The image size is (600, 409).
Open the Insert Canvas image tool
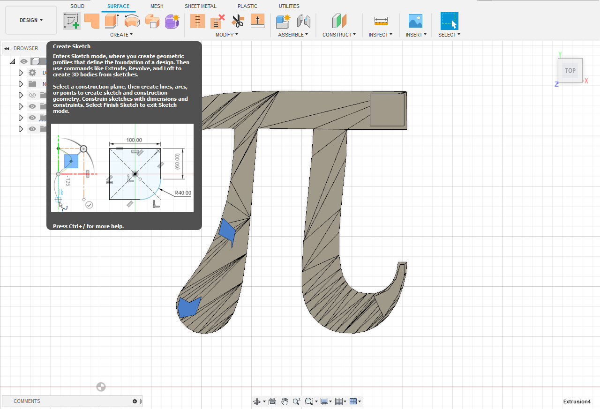[415, 21]
